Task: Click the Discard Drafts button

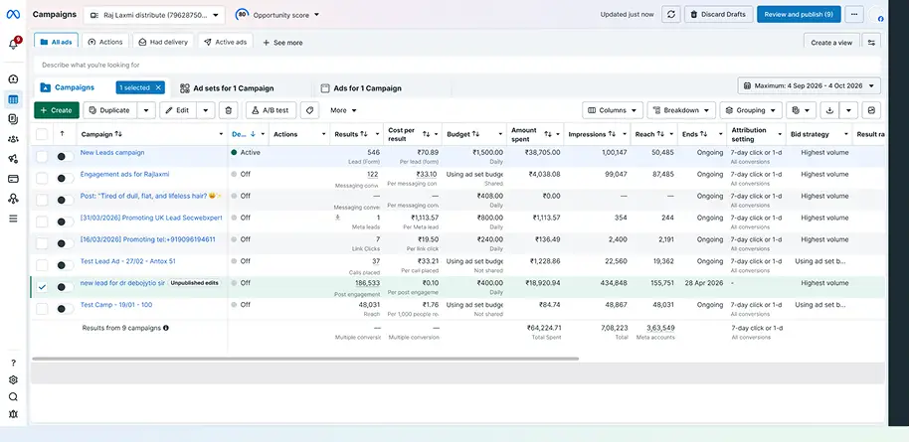Action: tap(718, 15)
